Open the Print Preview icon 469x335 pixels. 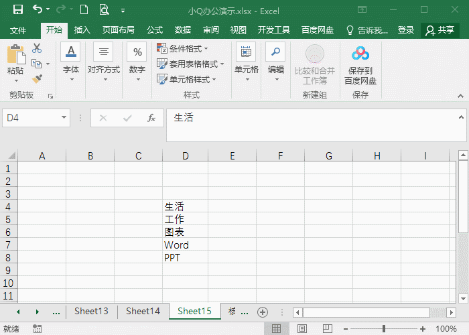(x=104, y=10)
